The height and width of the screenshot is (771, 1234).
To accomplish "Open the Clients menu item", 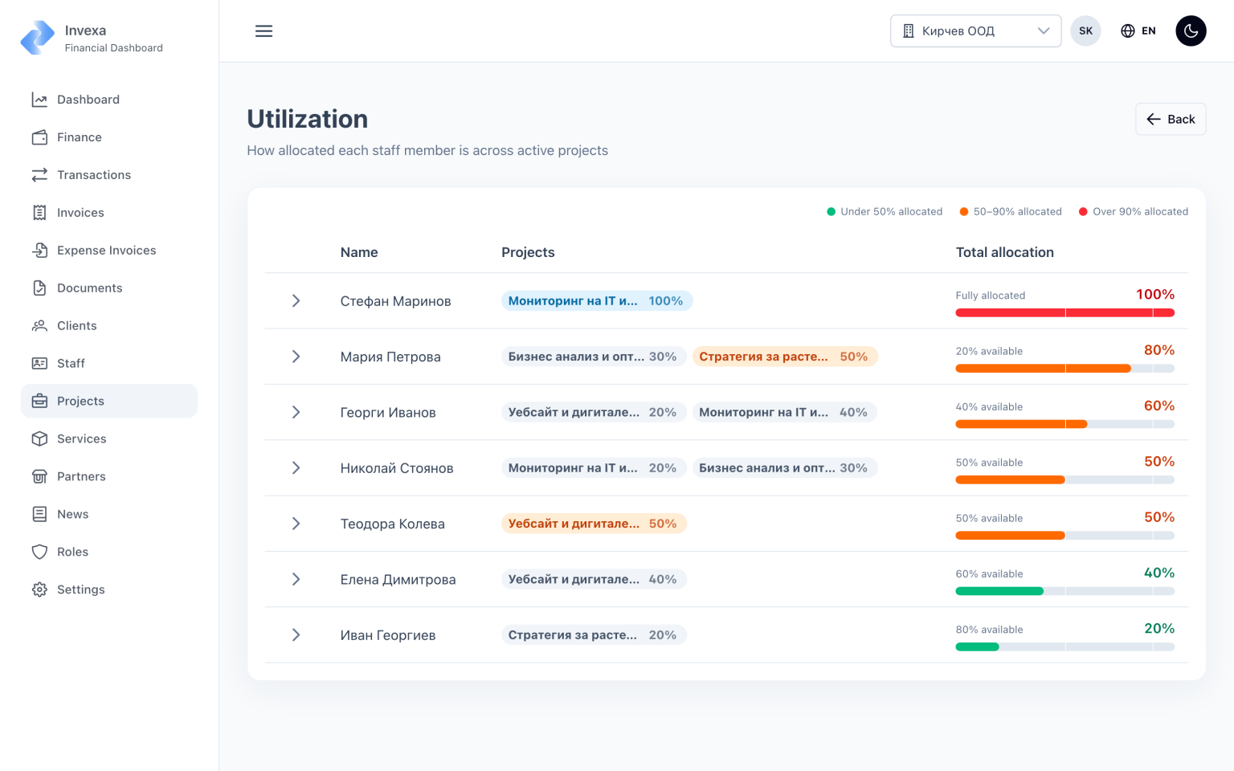I will [109, 326].
